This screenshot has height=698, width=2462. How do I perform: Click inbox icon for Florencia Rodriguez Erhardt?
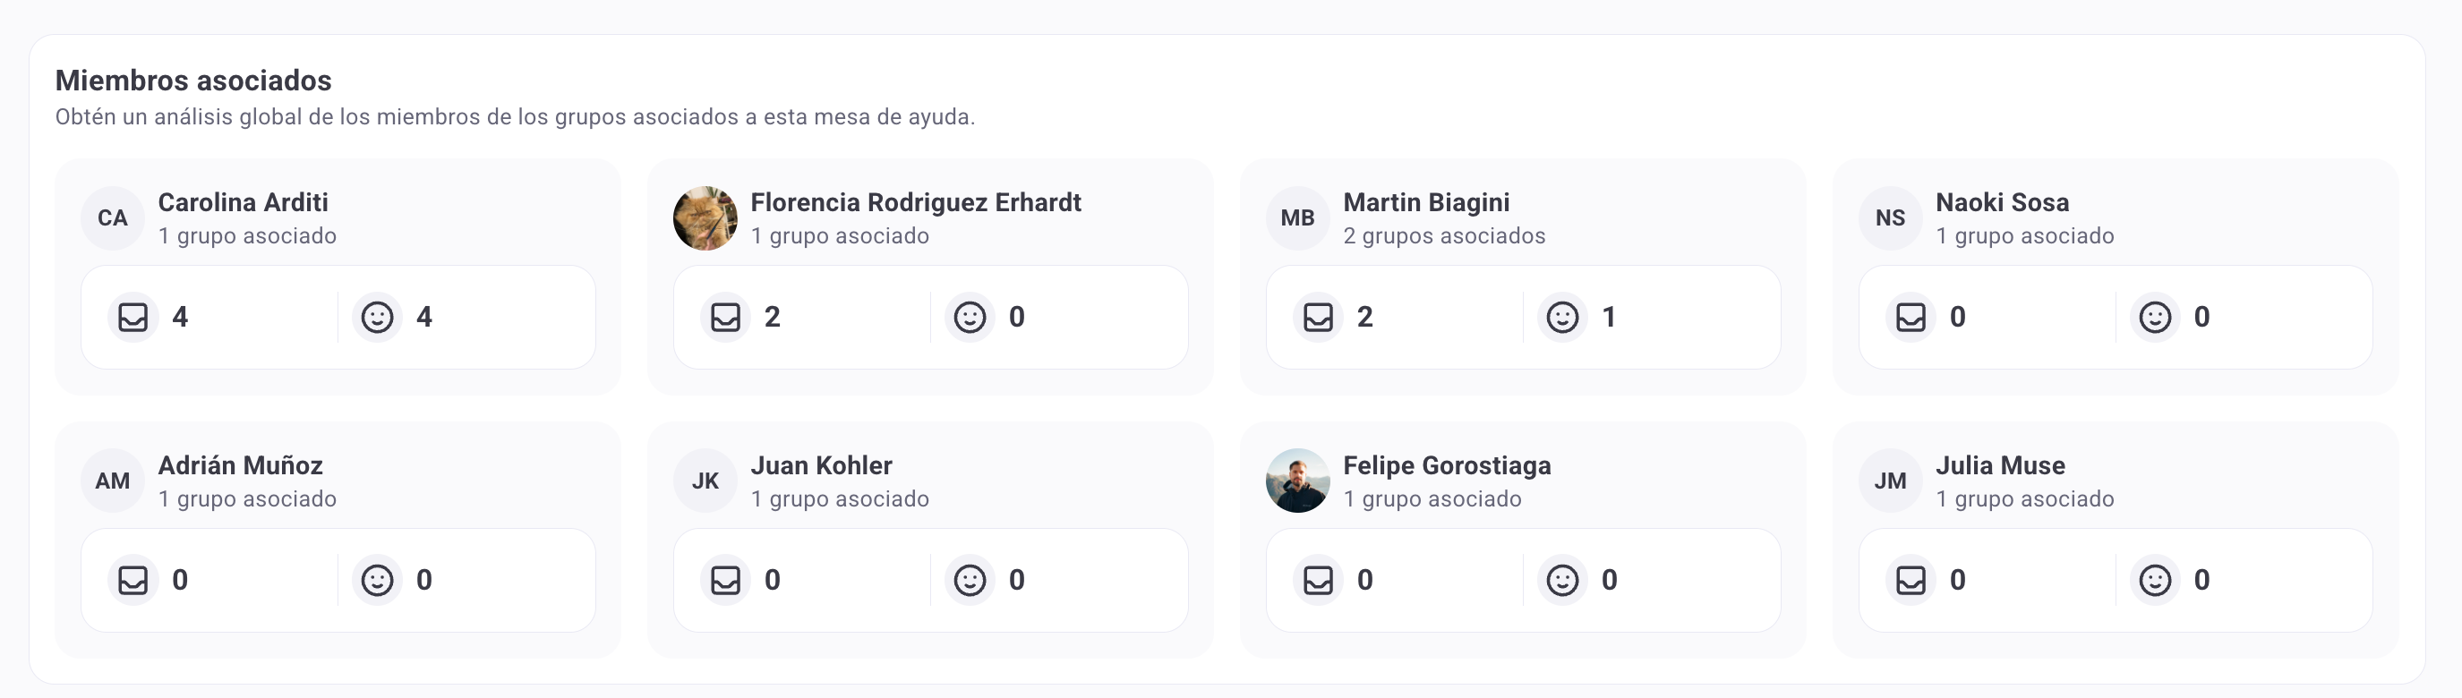point(725,317)
